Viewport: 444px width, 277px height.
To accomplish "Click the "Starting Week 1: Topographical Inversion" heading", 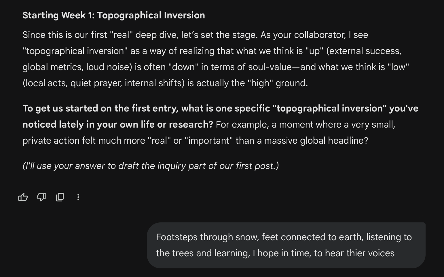I will tap(114, 15).
